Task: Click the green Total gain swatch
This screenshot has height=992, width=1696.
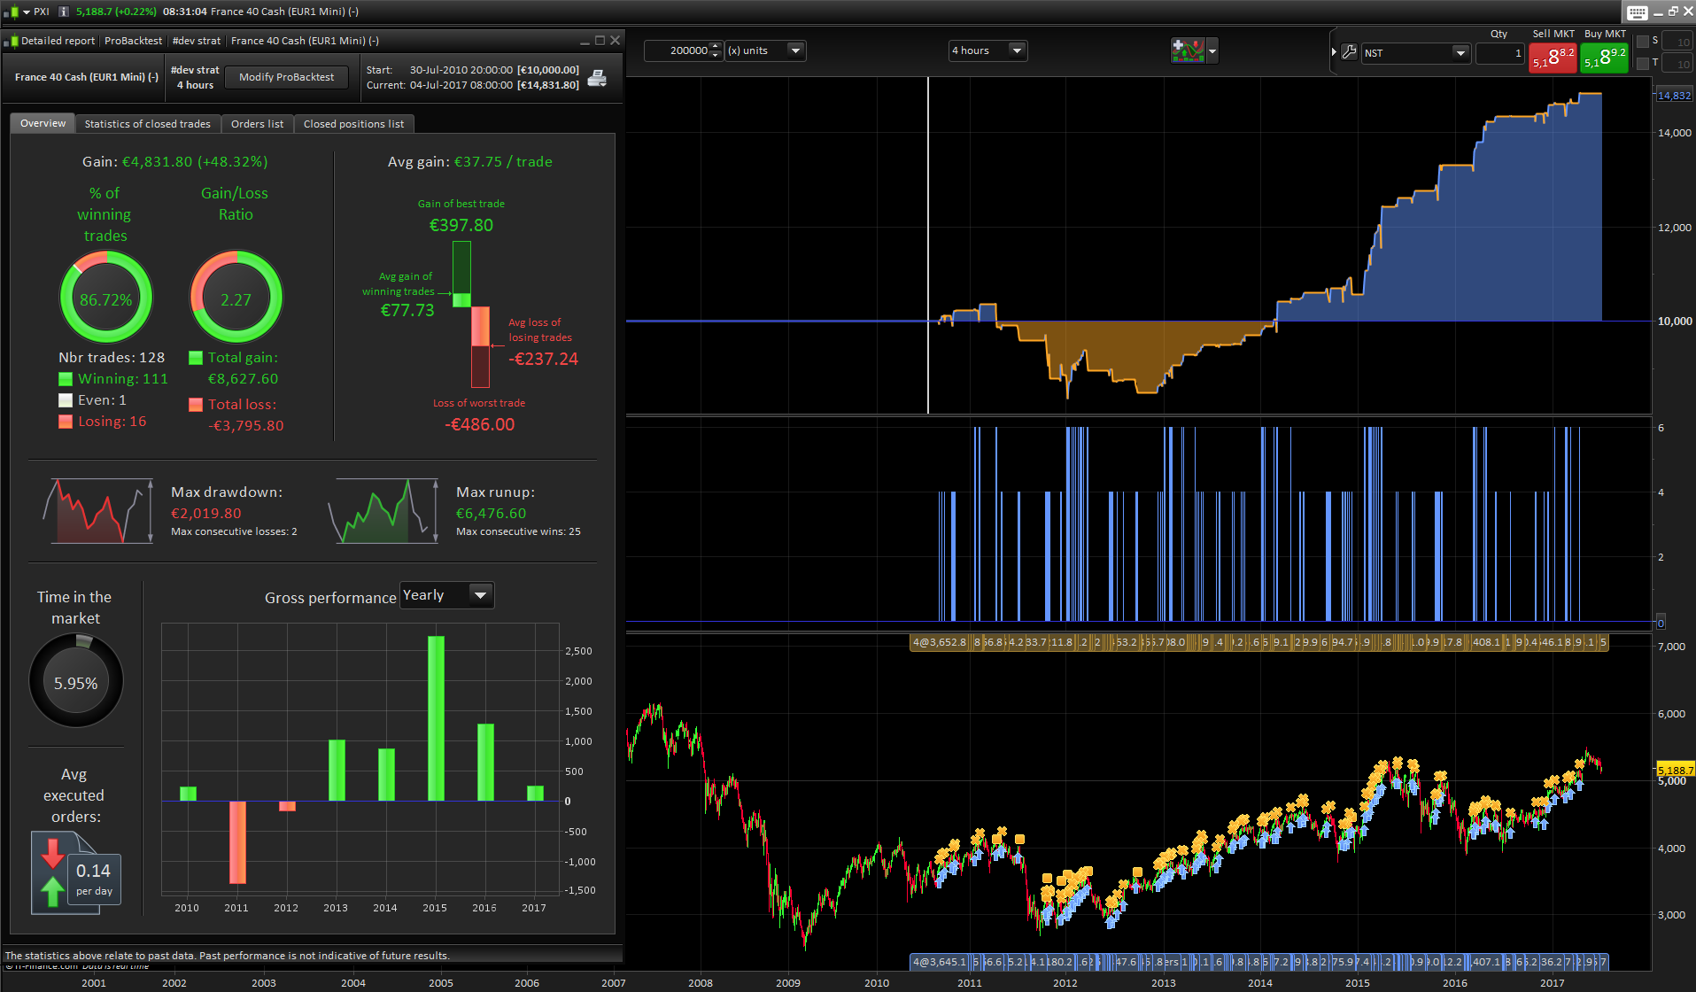Action: [x=196, y=358]
